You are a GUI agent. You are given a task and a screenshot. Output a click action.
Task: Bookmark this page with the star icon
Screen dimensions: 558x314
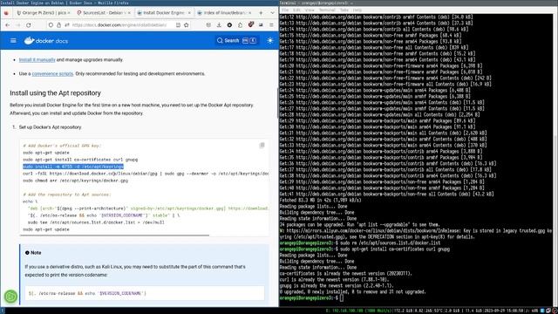(x=186, y=25)
